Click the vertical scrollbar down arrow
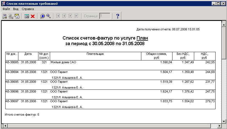Viewport: 227px width, 129px height. tap(223, 121)
